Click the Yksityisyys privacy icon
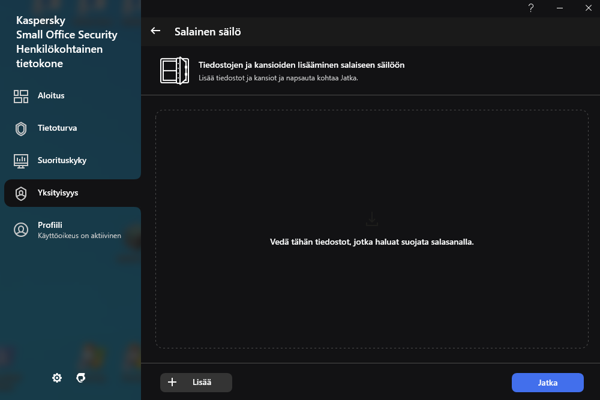The height and width of the screenshot is (400, 600). (x=21, y=194)
